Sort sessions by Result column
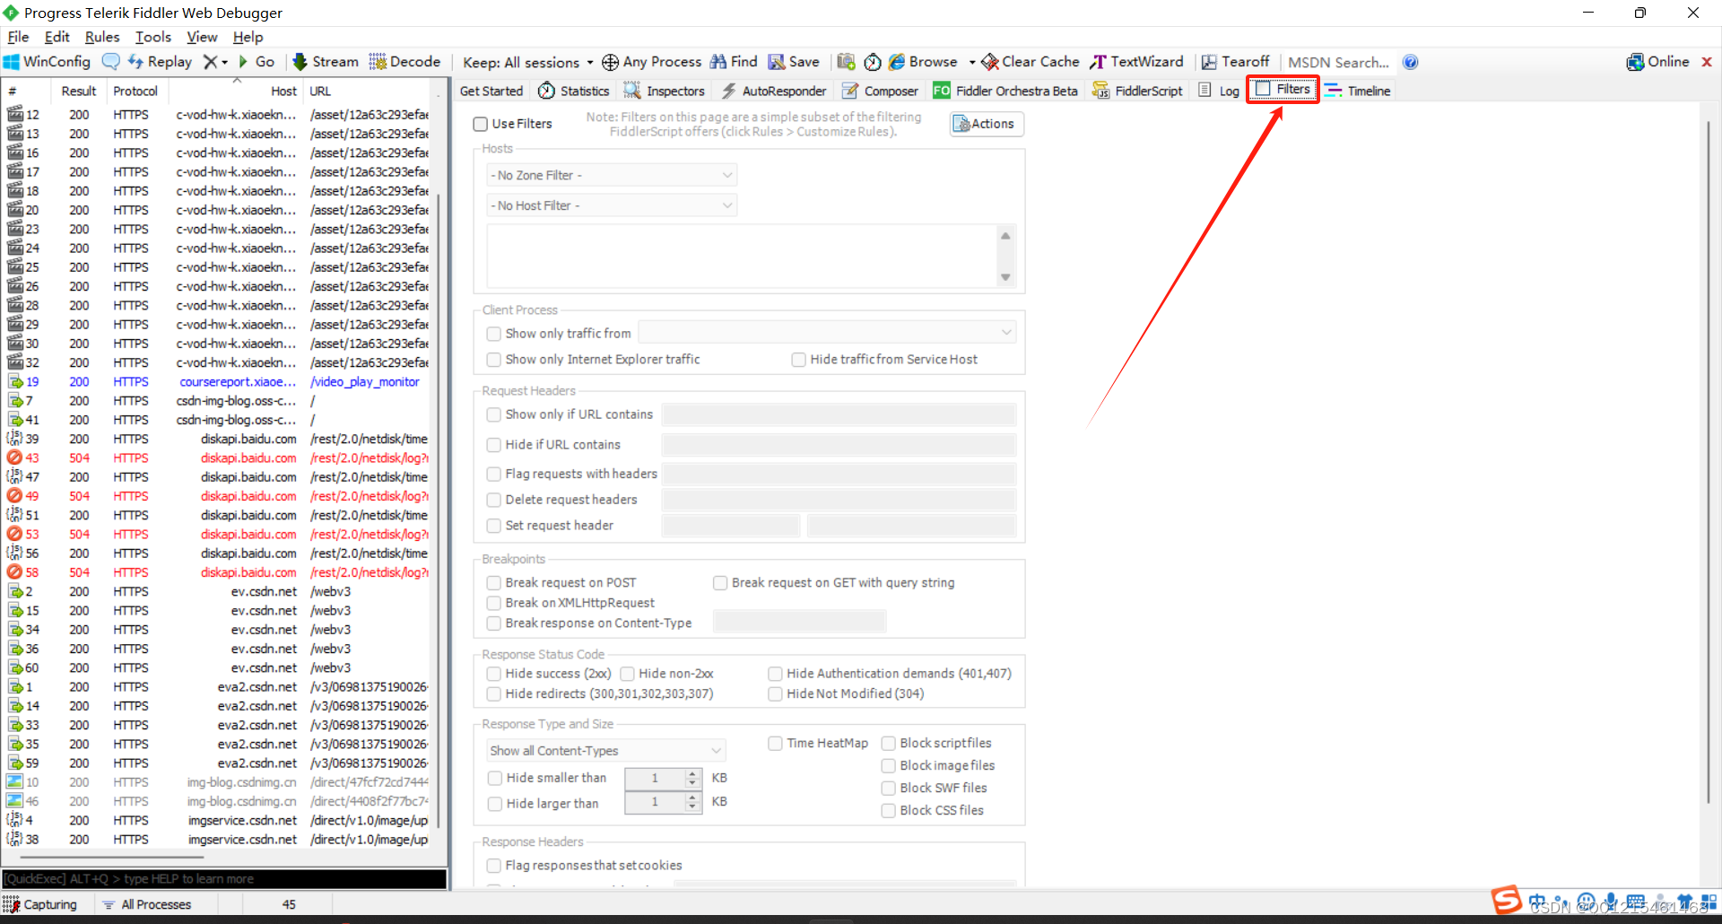 click(x=79, y=91)
